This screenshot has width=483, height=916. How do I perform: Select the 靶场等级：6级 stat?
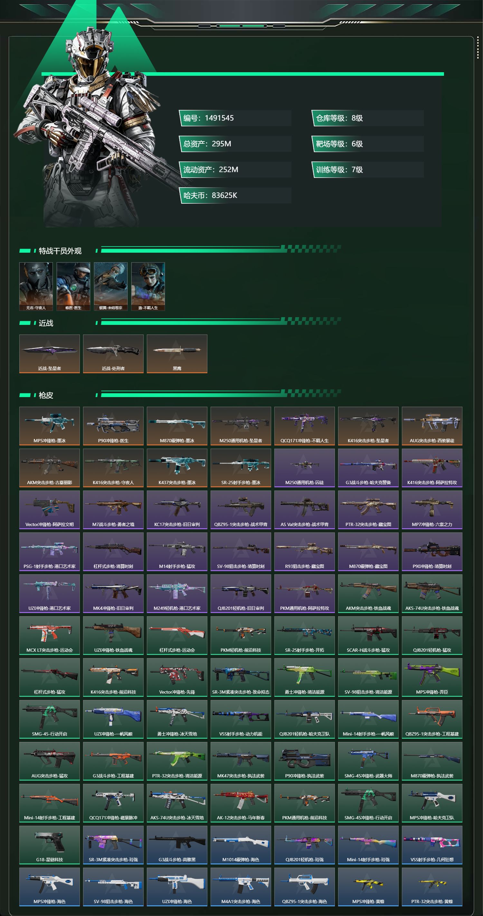(368, 144)
